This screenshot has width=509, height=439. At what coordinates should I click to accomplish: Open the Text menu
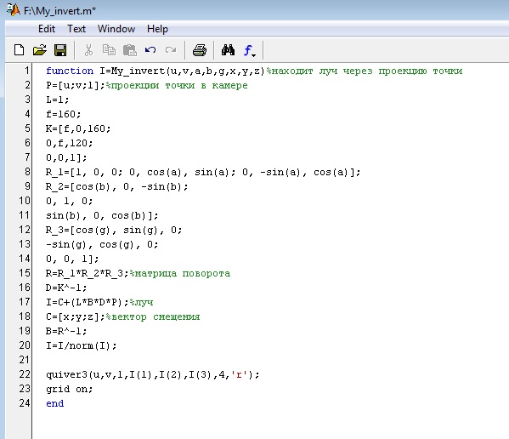pos(76,29)
